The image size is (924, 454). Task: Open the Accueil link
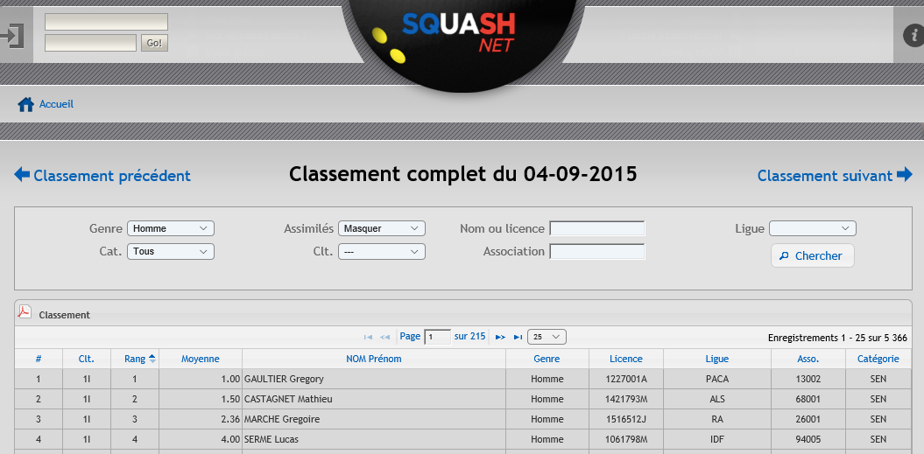point(57,104)
